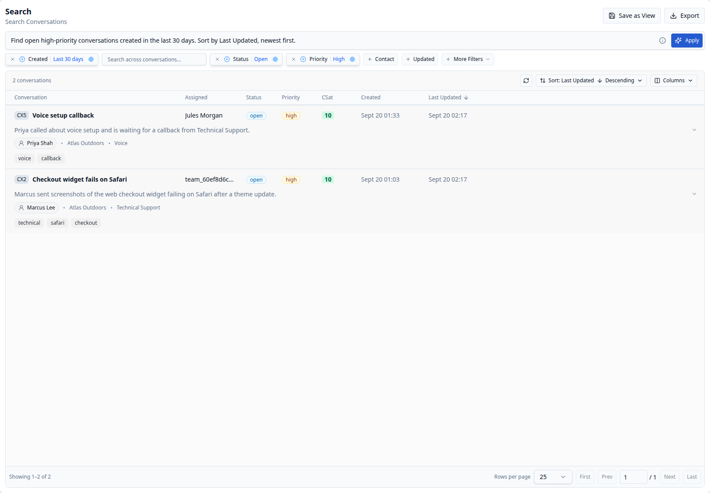Click the Sept 20 01:03 created date
The image size is (710, 493).
click(380, 179)
